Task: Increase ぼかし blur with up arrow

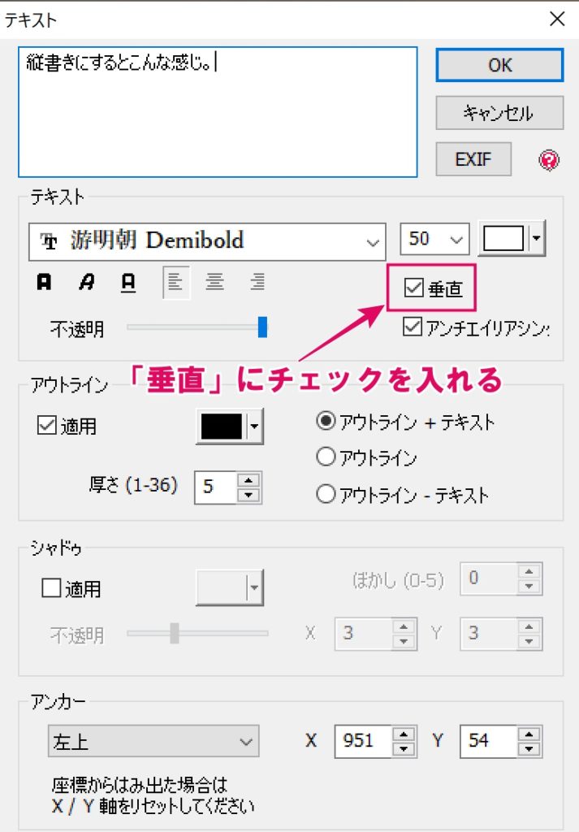Action: [529, 571]
